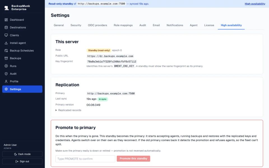Click the moon icon for dark mode
Viewport: 269px width, 168px height.
pos(15,154)
